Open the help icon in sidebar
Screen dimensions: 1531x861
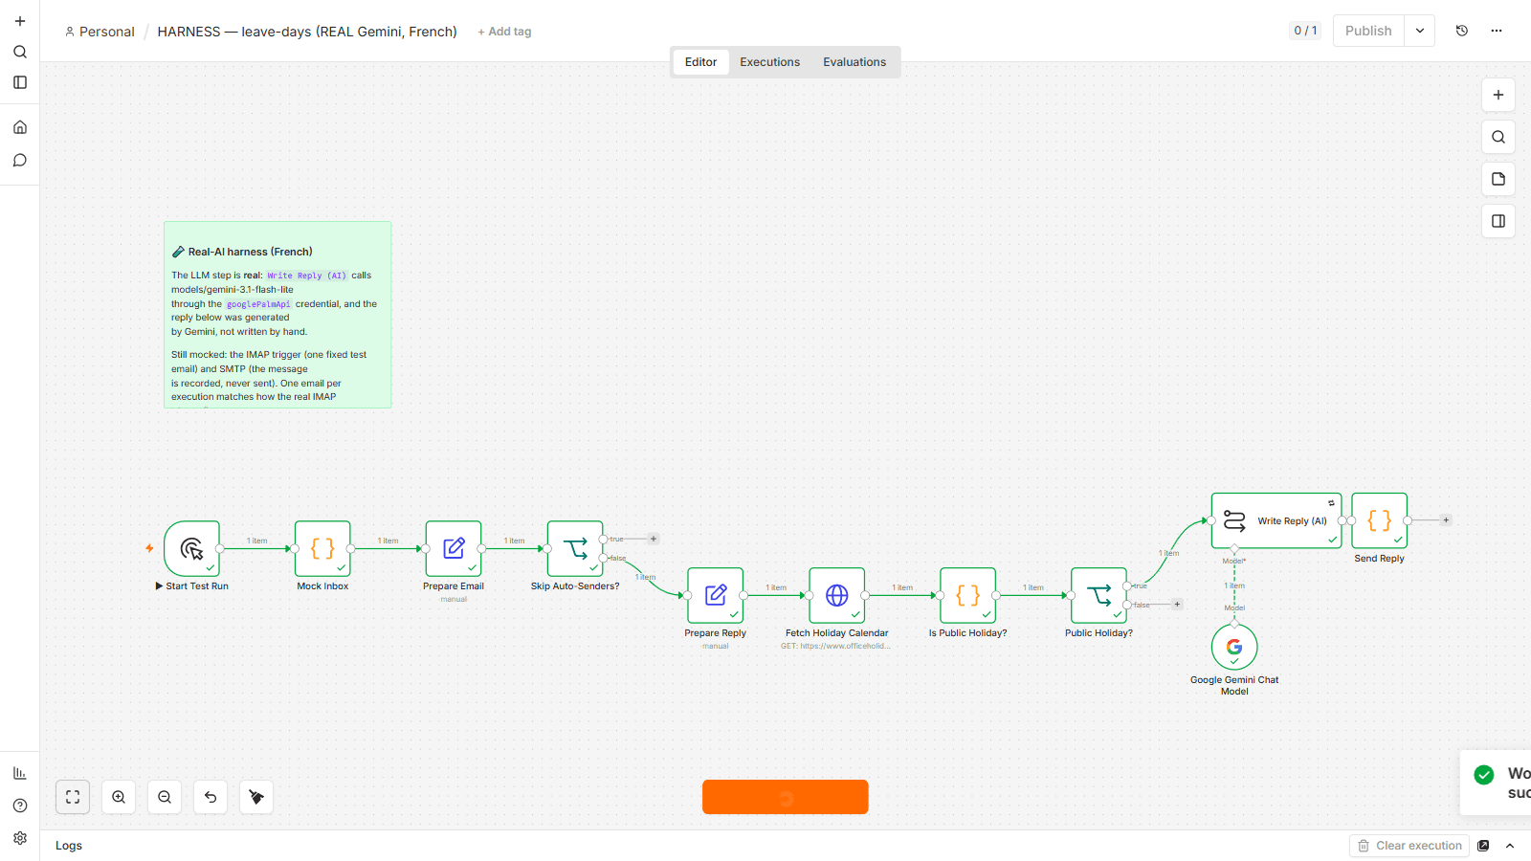point(20,806)
